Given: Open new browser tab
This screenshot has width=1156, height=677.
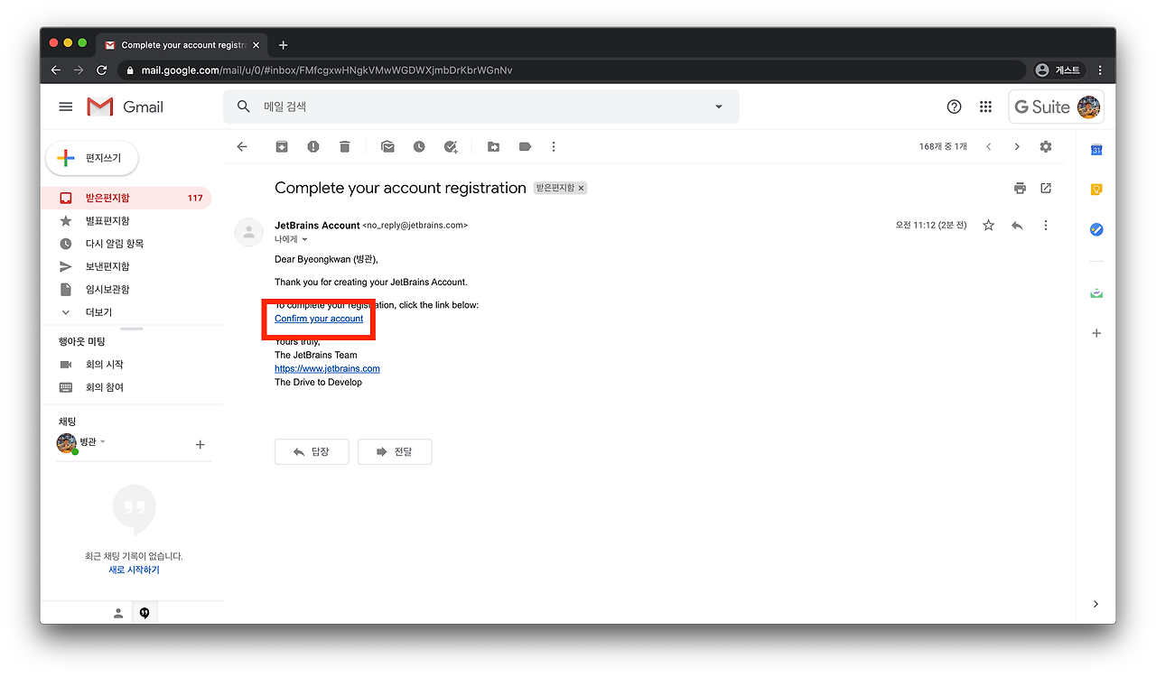Looking at the screenshot, I should (283, 44).
